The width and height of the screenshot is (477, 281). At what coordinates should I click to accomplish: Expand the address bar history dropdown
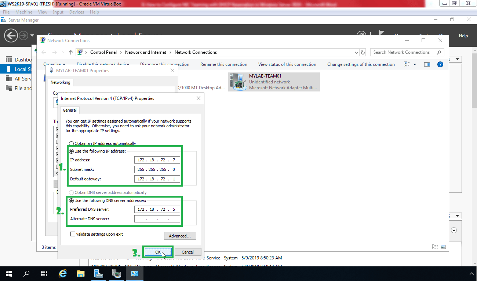356,52
